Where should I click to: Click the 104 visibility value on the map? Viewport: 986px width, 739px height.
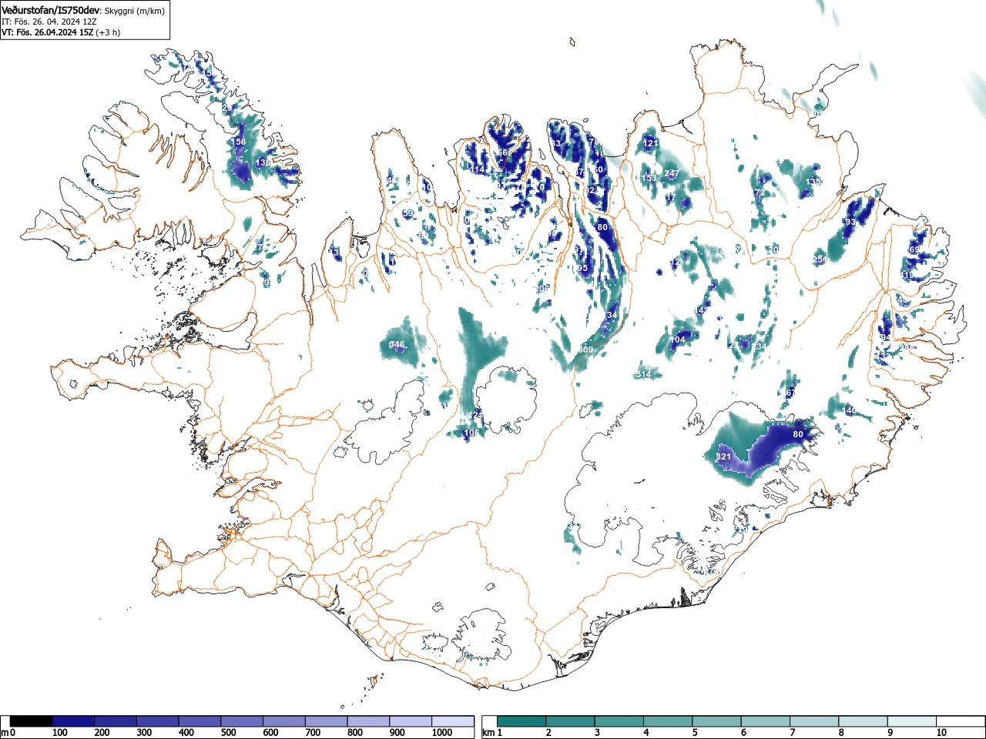tap(678, 340)
